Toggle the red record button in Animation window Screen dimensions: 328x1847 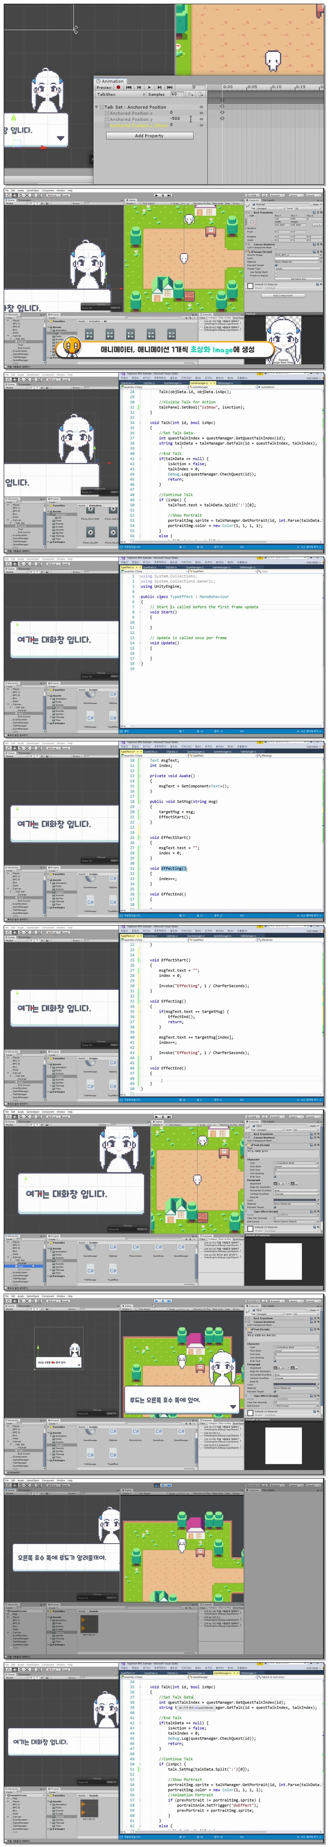tap(119, 88)
